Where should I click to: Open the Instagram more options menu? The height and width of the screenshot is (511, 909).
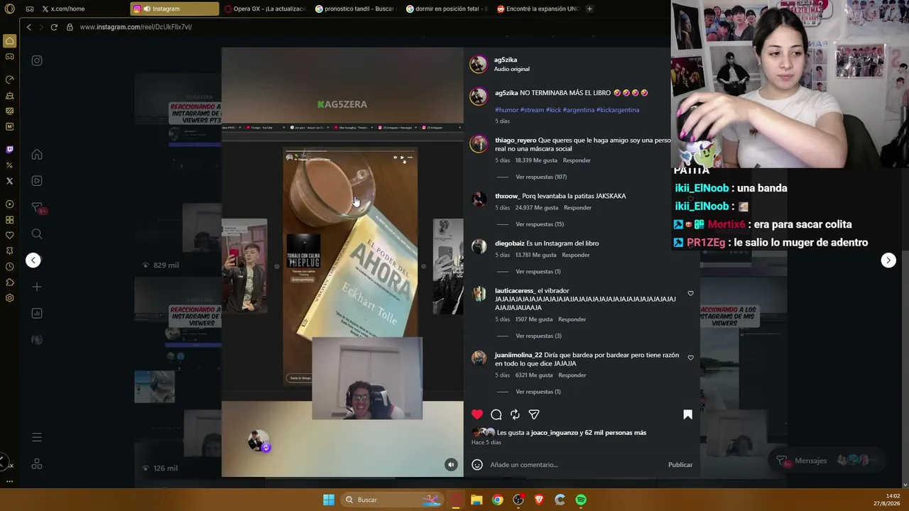click(x=37, y=437)
